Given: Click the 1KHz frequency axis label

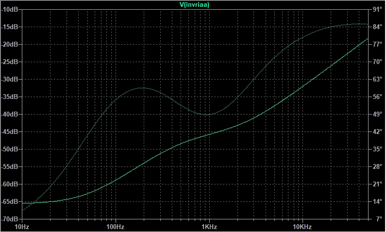Looking at the screenshot, I should click(x=209, y=227).
